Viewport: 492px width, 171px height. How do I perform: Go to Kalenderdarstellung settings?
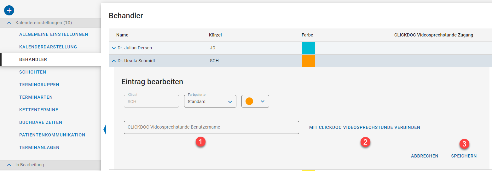48,47
